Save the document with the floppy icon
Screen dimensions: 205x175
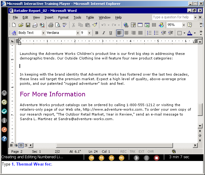(x=28, y=25)
